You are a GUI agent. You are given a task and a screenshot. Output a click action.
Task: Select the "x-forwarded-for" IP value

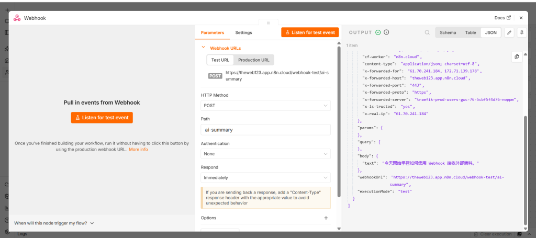(x=445, y=71)
